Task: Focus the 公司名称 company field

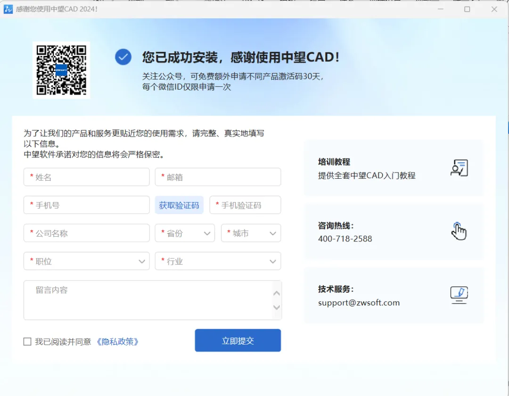Action: 87,233
